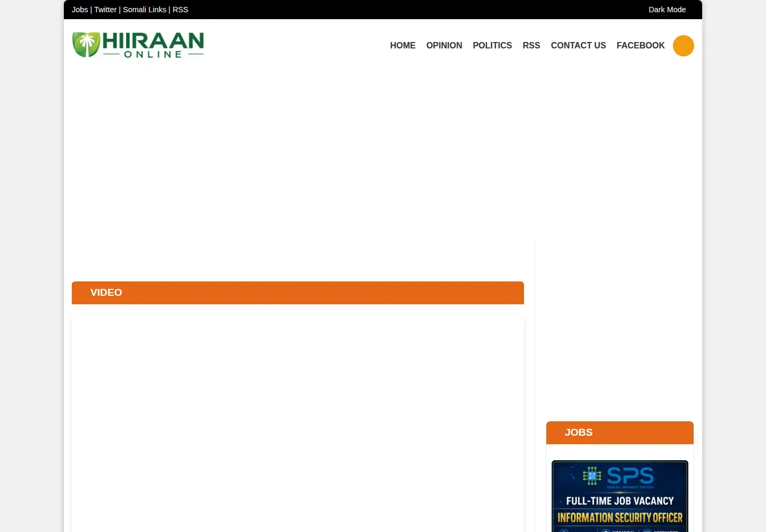
Task: Select RSS in the main navigation
Action: [x=531, y=46]
